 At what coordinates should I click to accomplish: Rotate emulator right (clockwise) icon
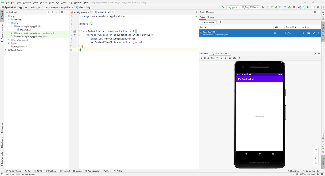pyautogui.click(x=217, y=58)
